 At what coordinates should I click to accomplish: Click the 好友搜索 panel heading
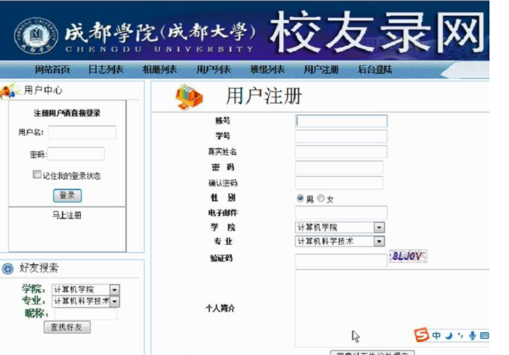click(x=38, y=268)
